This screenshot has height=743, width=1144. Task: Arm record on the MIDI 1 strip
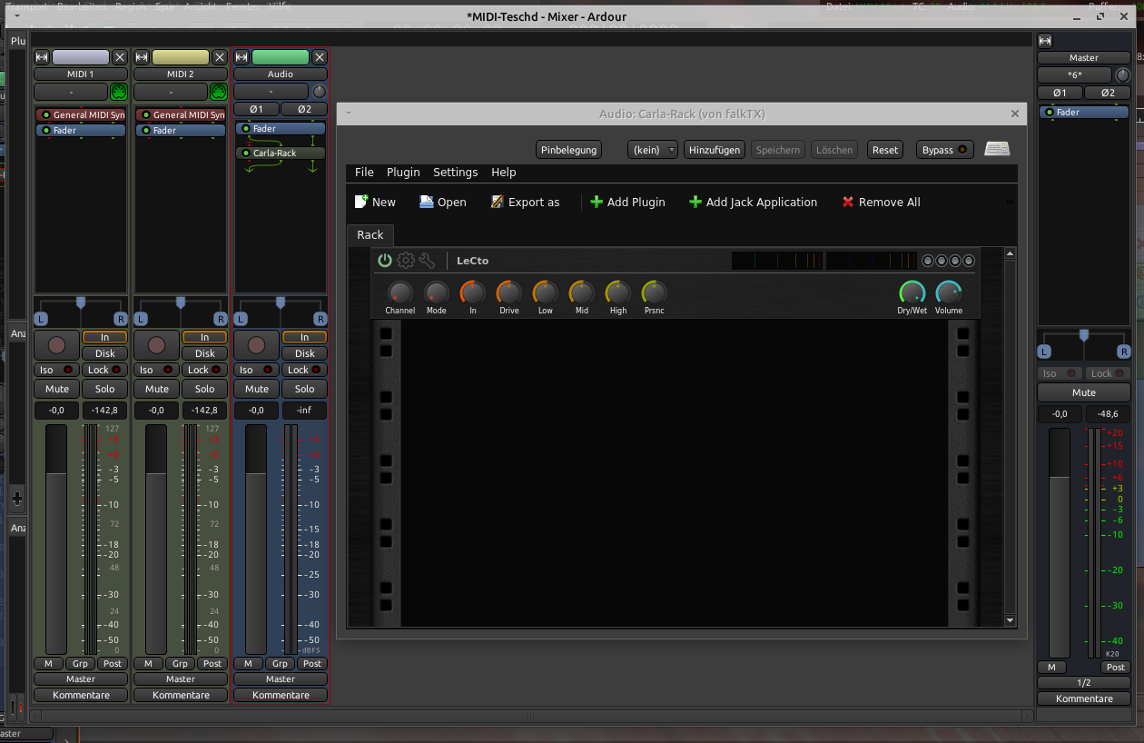pyautogui.click(x=57, y=345)
